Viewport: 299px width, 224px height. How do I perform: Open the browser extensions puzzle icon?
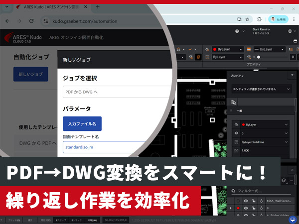tap(259, 19)
